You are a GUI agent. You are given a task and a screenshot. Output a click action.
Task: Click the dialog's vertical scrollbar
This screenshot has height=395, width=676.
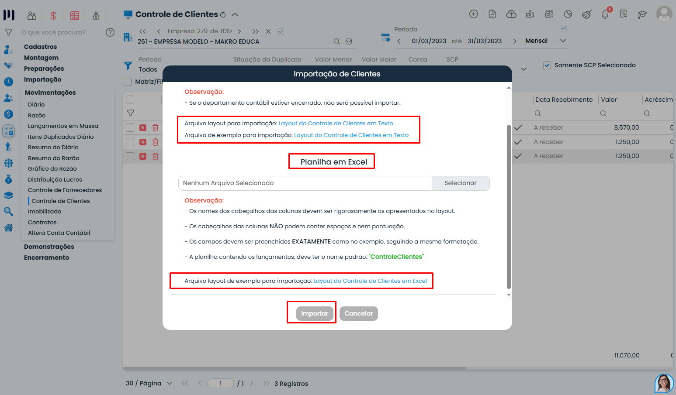pyautogui.click(x=509, y=206)
